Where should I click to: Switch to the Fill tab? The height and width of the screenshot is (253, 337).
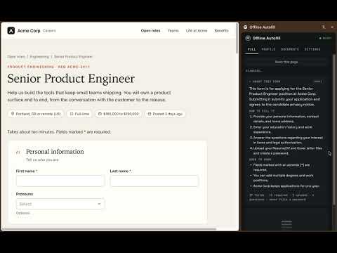(x=252, y=49)
